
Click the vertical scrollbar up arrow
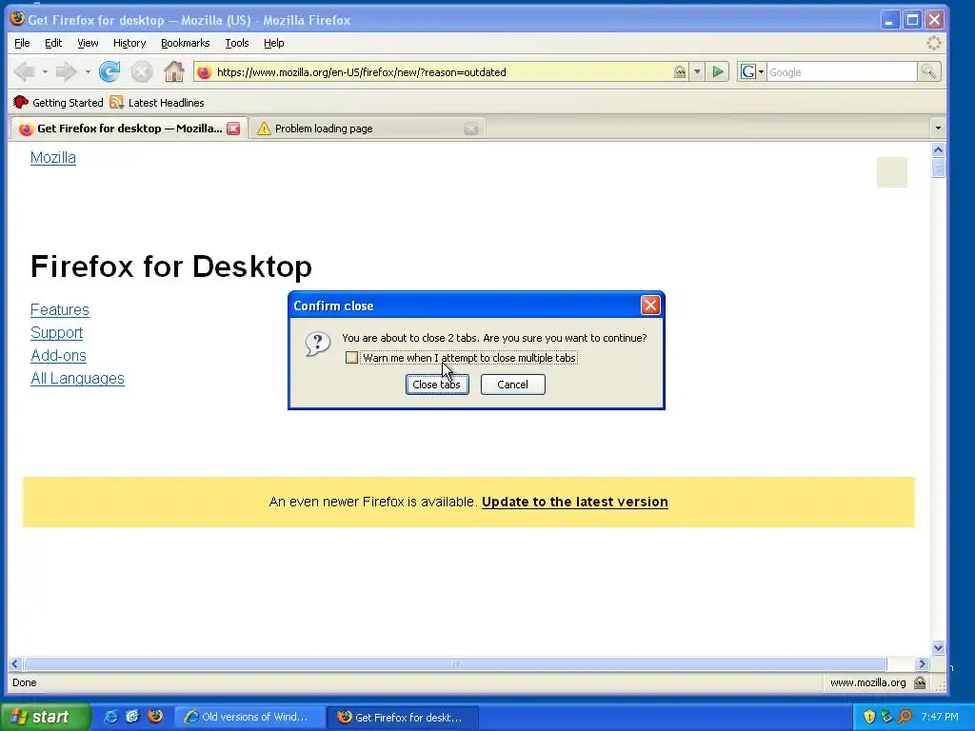click(x=938, y=149)
